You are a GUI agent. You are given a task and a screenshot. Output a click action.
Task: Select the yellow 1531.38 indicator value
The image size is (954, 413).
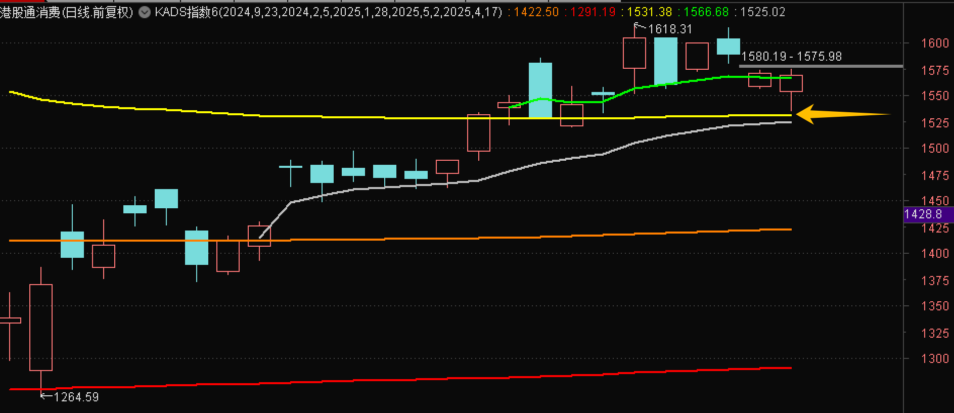651,12
